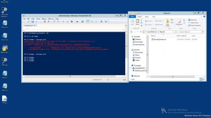
Task: Collapse the script pane with the round chevron
Action: click(x=126, y=26)
